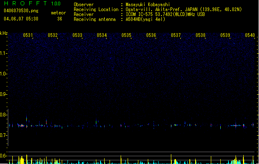Select antenna text A504HB(yagi 4el)

pos(145,19)
